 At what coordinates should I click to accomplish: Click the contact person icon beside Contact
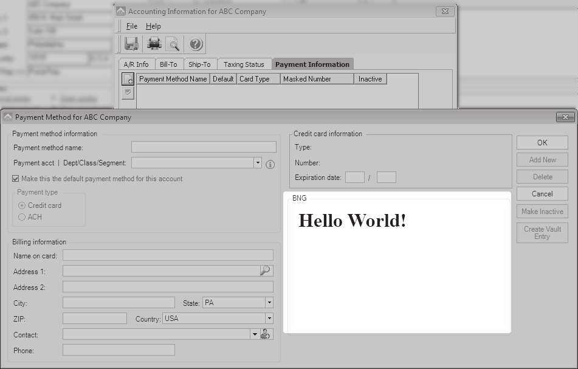(x=266, y=334)
